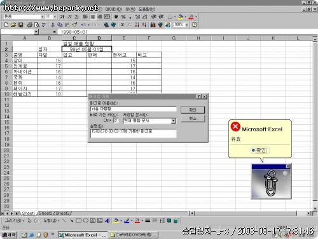318x239 pixels.
Task: Expand the macro storage location dropdown
Action: point(174,121)
